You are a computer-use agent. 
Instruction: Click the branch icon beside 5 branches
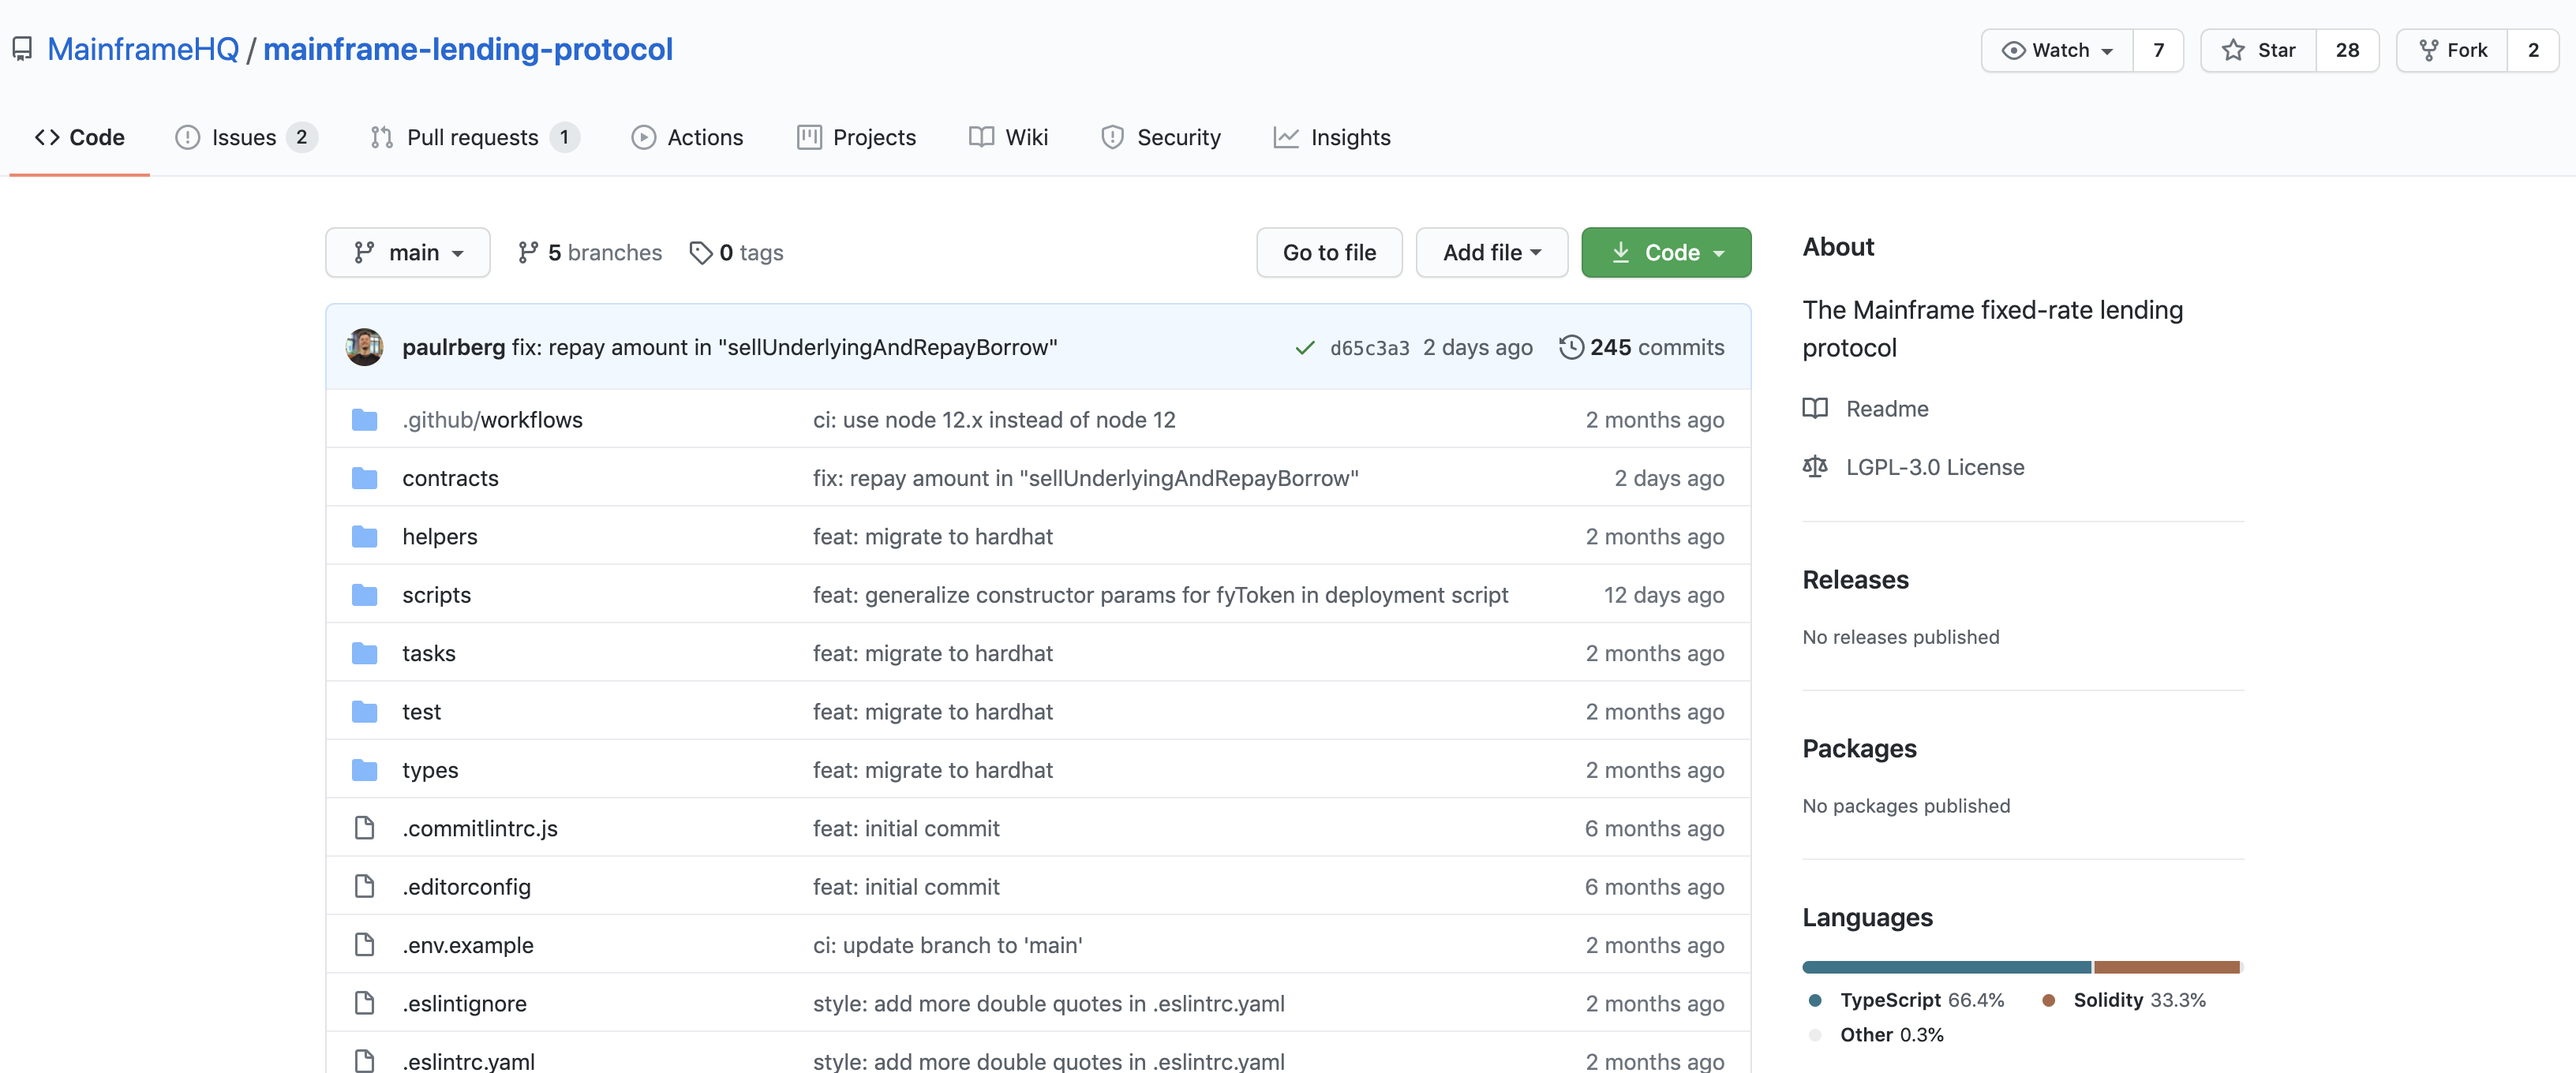(528, 253)
